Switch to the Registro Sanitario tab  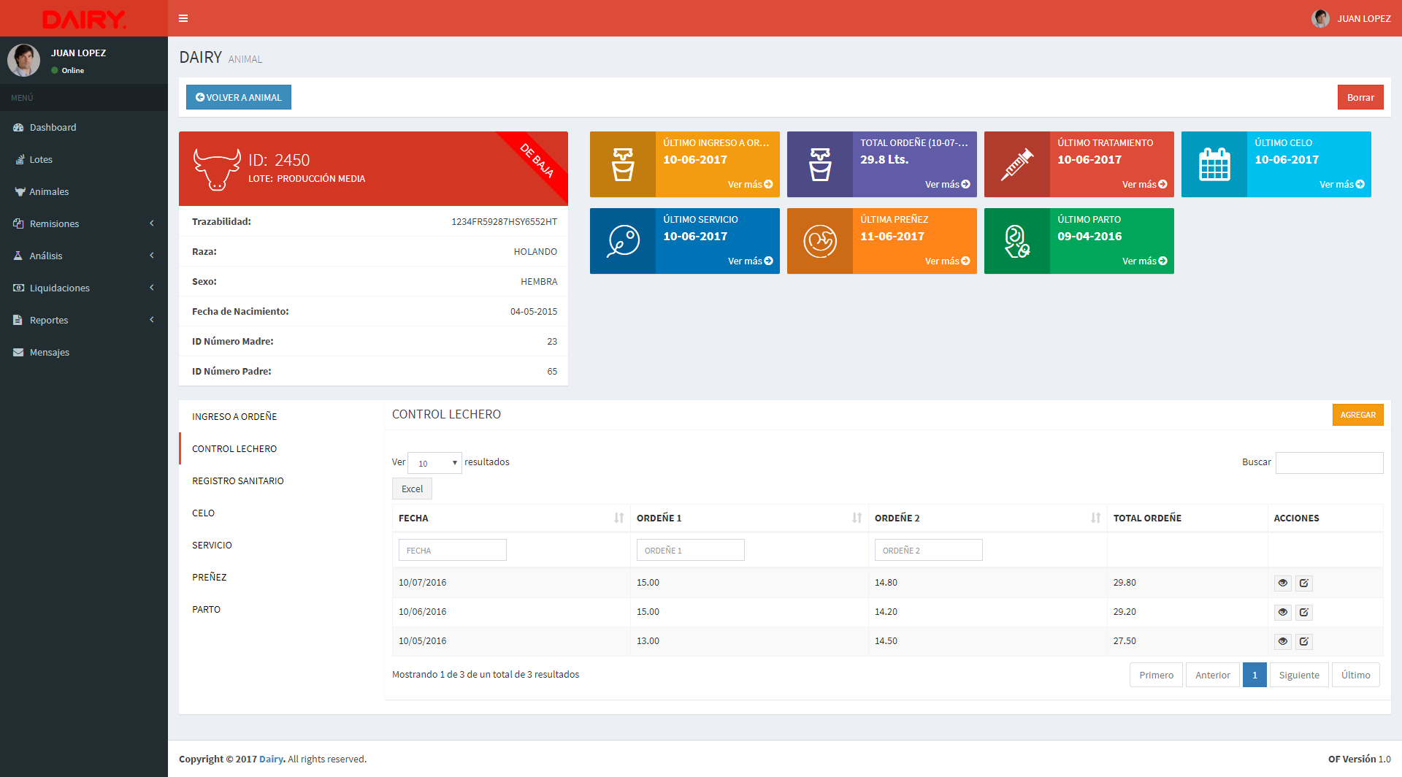[x=238, y=481]
